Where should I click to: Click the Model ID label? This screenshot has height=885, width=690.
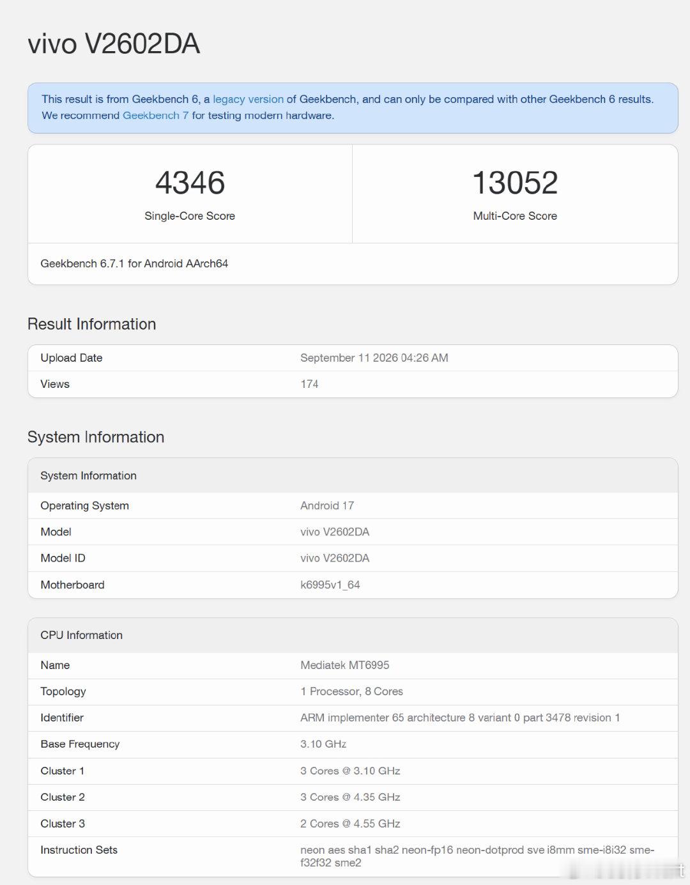click(x=63, y=558)
